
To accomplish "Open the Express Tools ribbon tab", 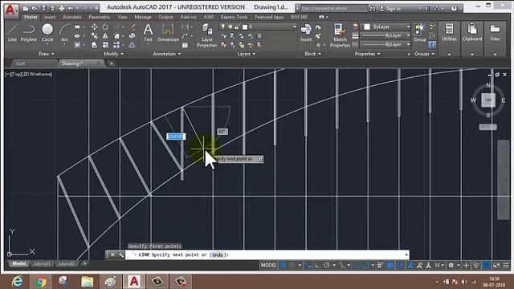I will (234, 17).
